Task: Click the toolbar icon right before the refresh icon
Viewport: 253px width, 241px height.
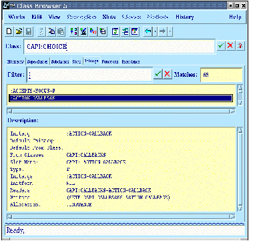Action: pyautogui.click(x=103, y=32)
